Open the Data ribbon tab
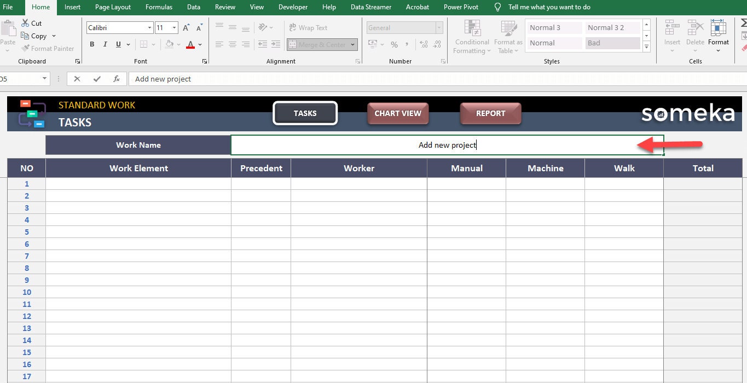 (193, 7)
